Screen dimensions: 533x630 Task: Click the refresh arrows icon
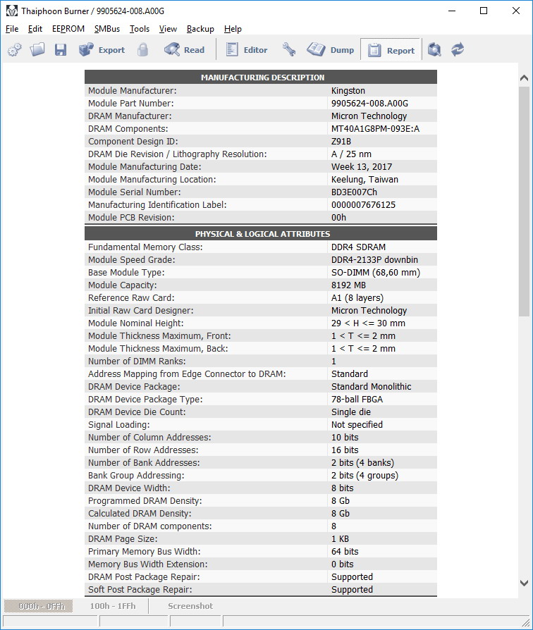click(458, 50)
